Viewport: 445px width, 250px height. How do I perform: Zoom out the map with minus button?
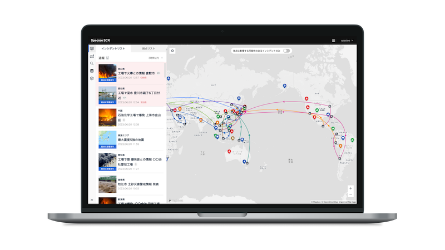pos(350,194)
